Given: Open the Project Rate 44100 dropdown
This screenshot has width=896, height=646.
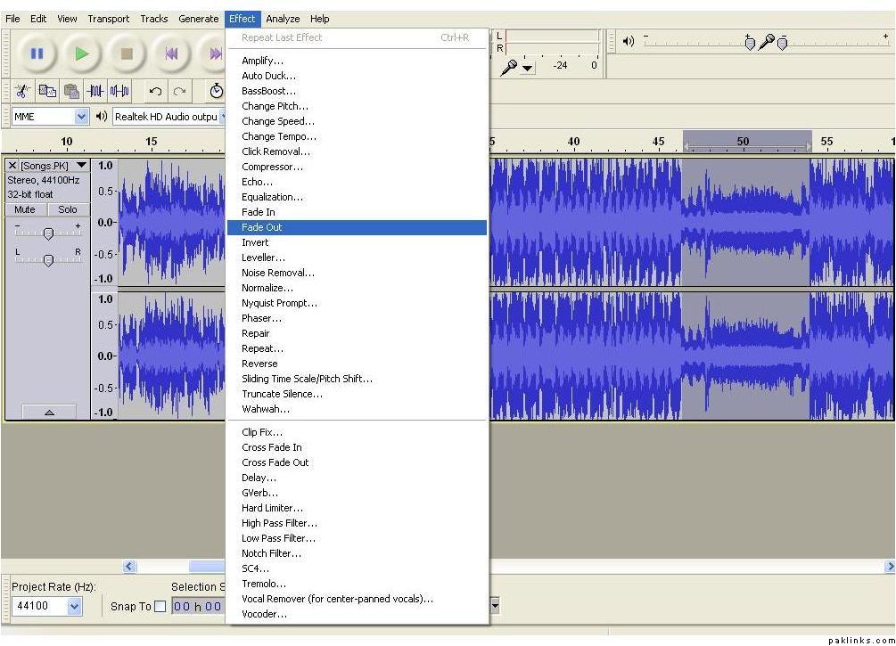Looking at the screenshot, I should click(x=73, y=606).
